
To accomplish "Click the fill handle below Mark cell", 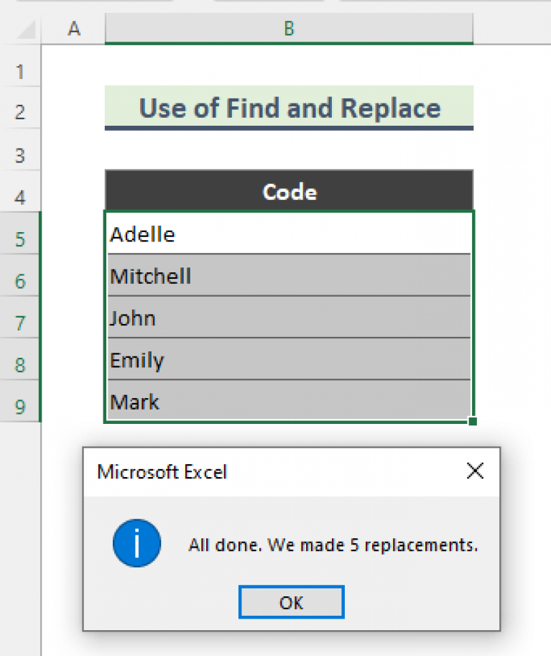I will pos(472,422).
